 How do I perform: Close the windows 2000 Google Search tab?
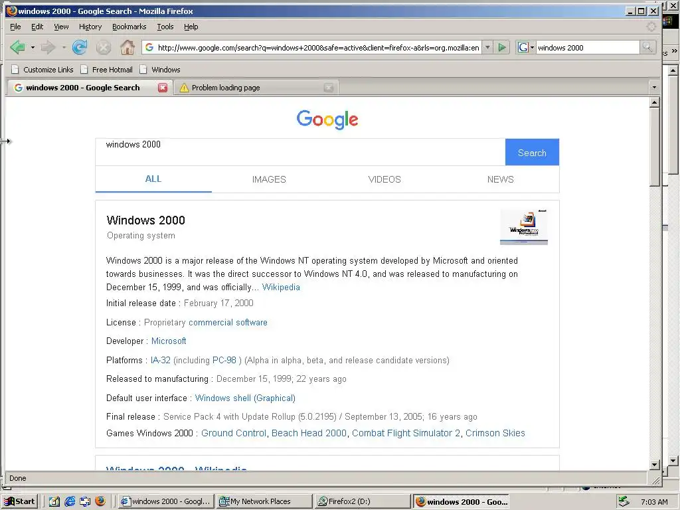tap(163, 88)
